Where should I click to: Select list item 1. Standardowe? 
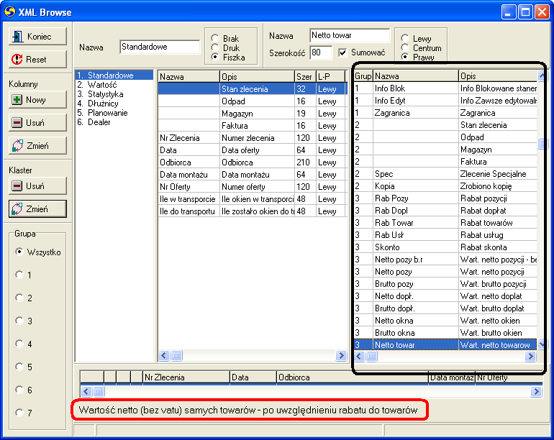pos(114,75)
